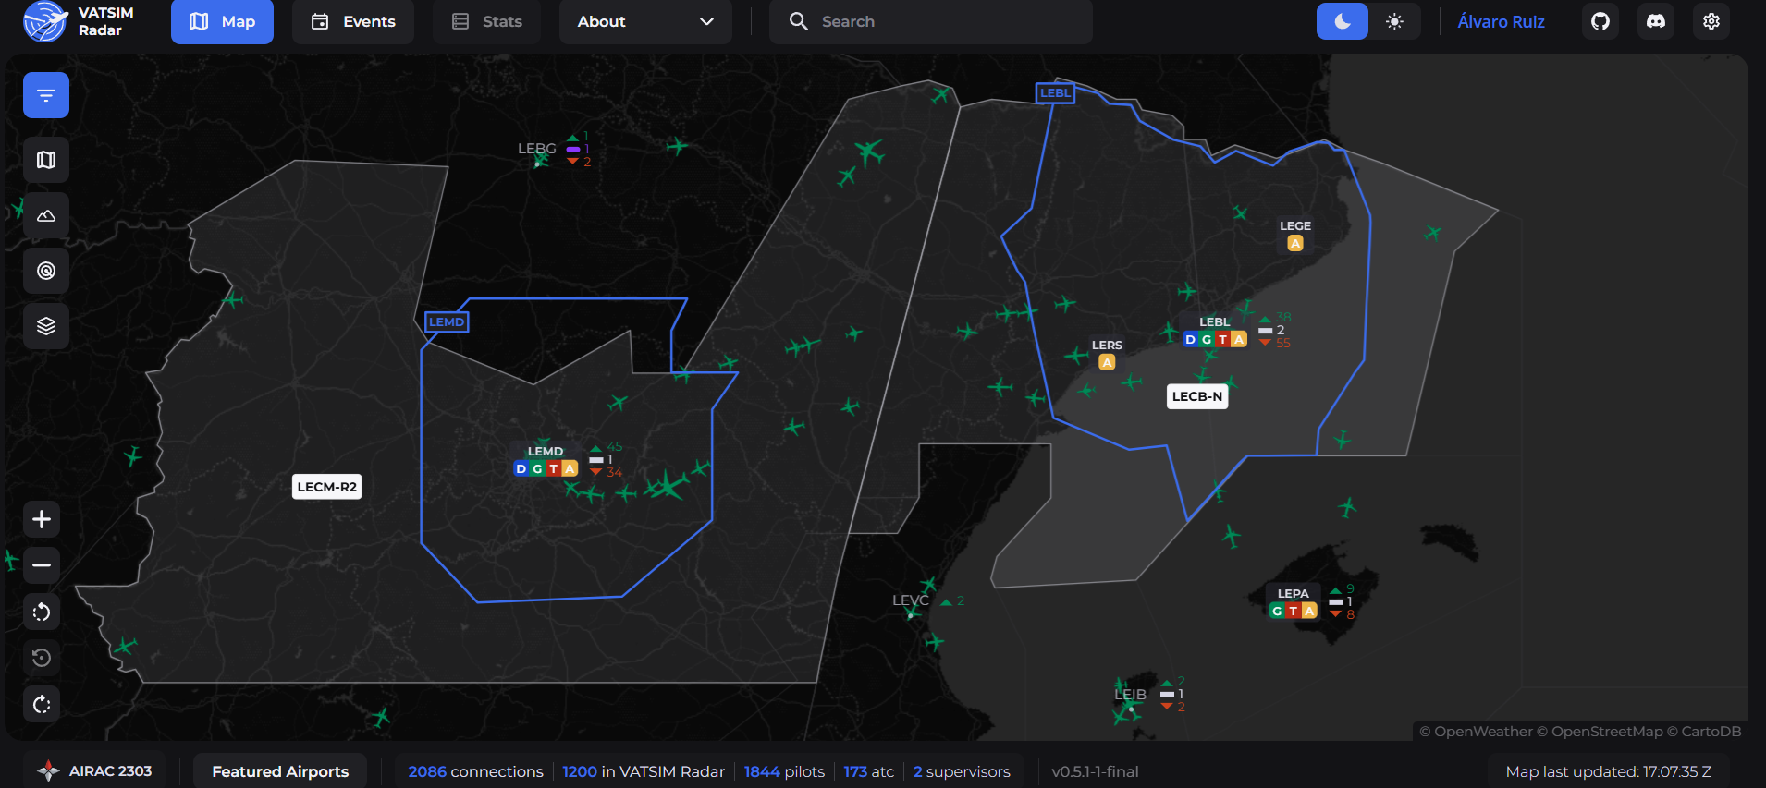Click the LEMD Tower 'T' badge
The width and height of the screenshot is (1766, 788).
553,469
